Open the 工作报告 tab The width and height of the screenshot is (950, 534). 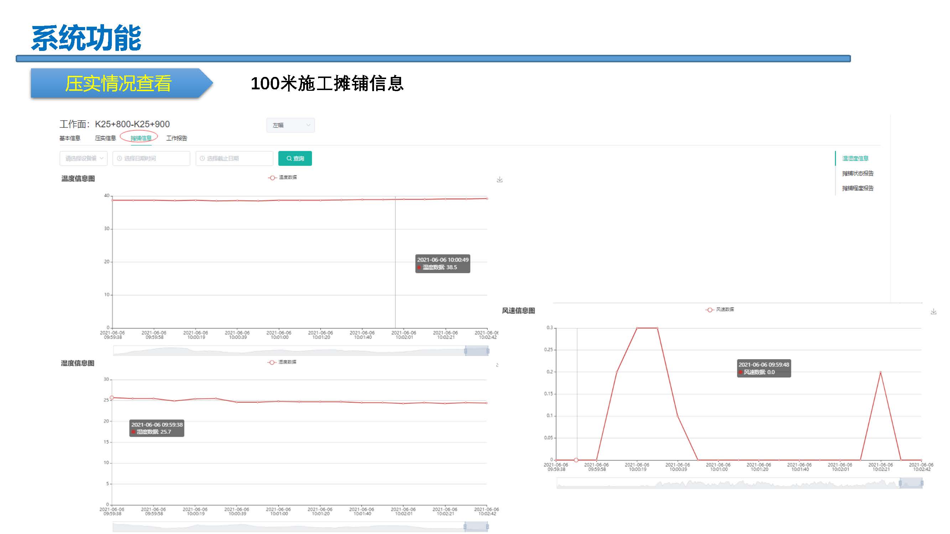[176, 138]
